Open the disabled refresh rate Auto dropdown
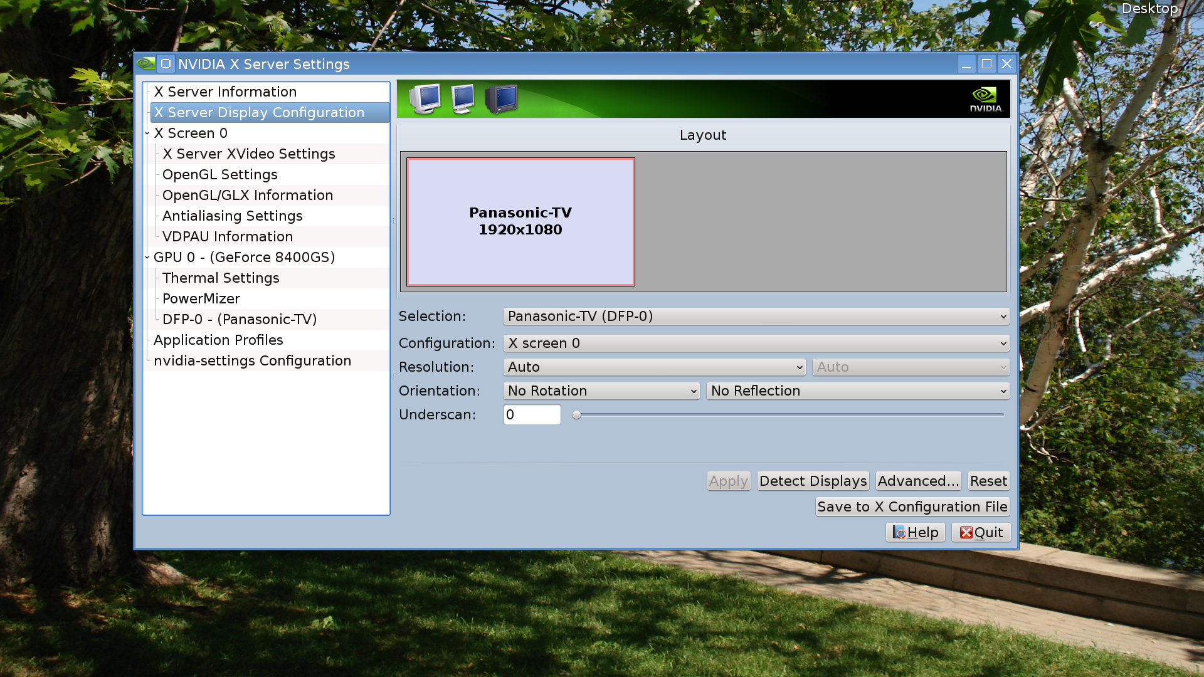The image size is (1204, 677). coord(911,367)
